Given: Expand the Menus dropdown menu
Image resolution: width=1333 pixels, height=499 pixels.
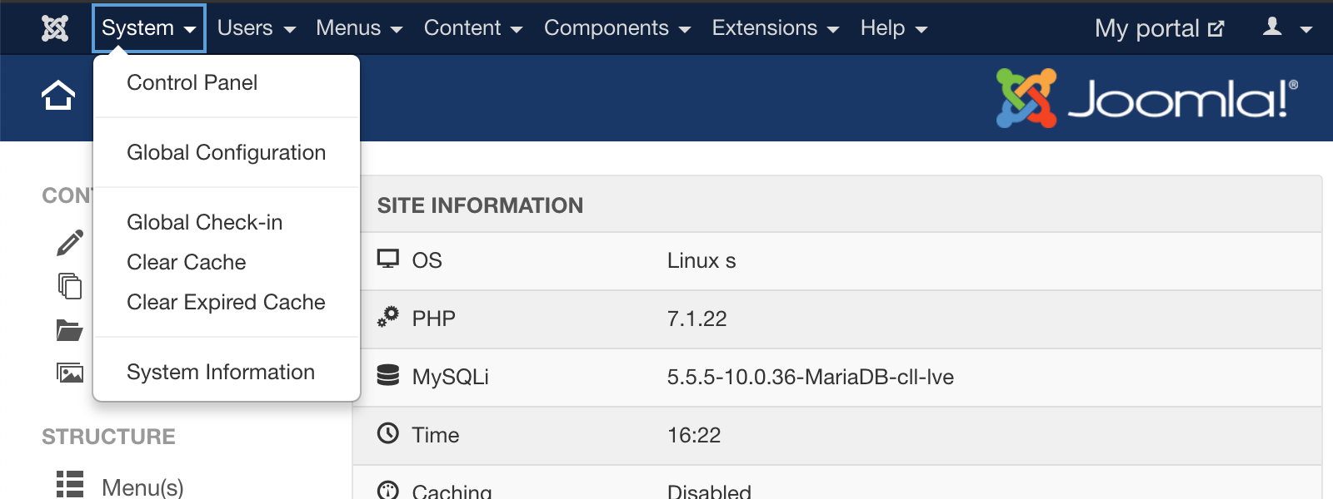Looking at the screenshot, I should 358,28.
